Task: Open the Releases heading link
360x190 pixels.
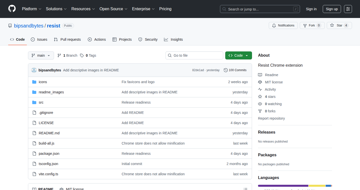Action: click(267, 132)
